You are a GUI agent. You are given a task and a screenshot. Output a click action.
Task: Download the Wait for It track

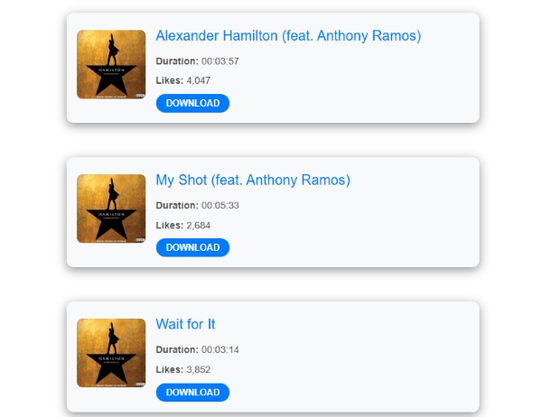(192, 392)
